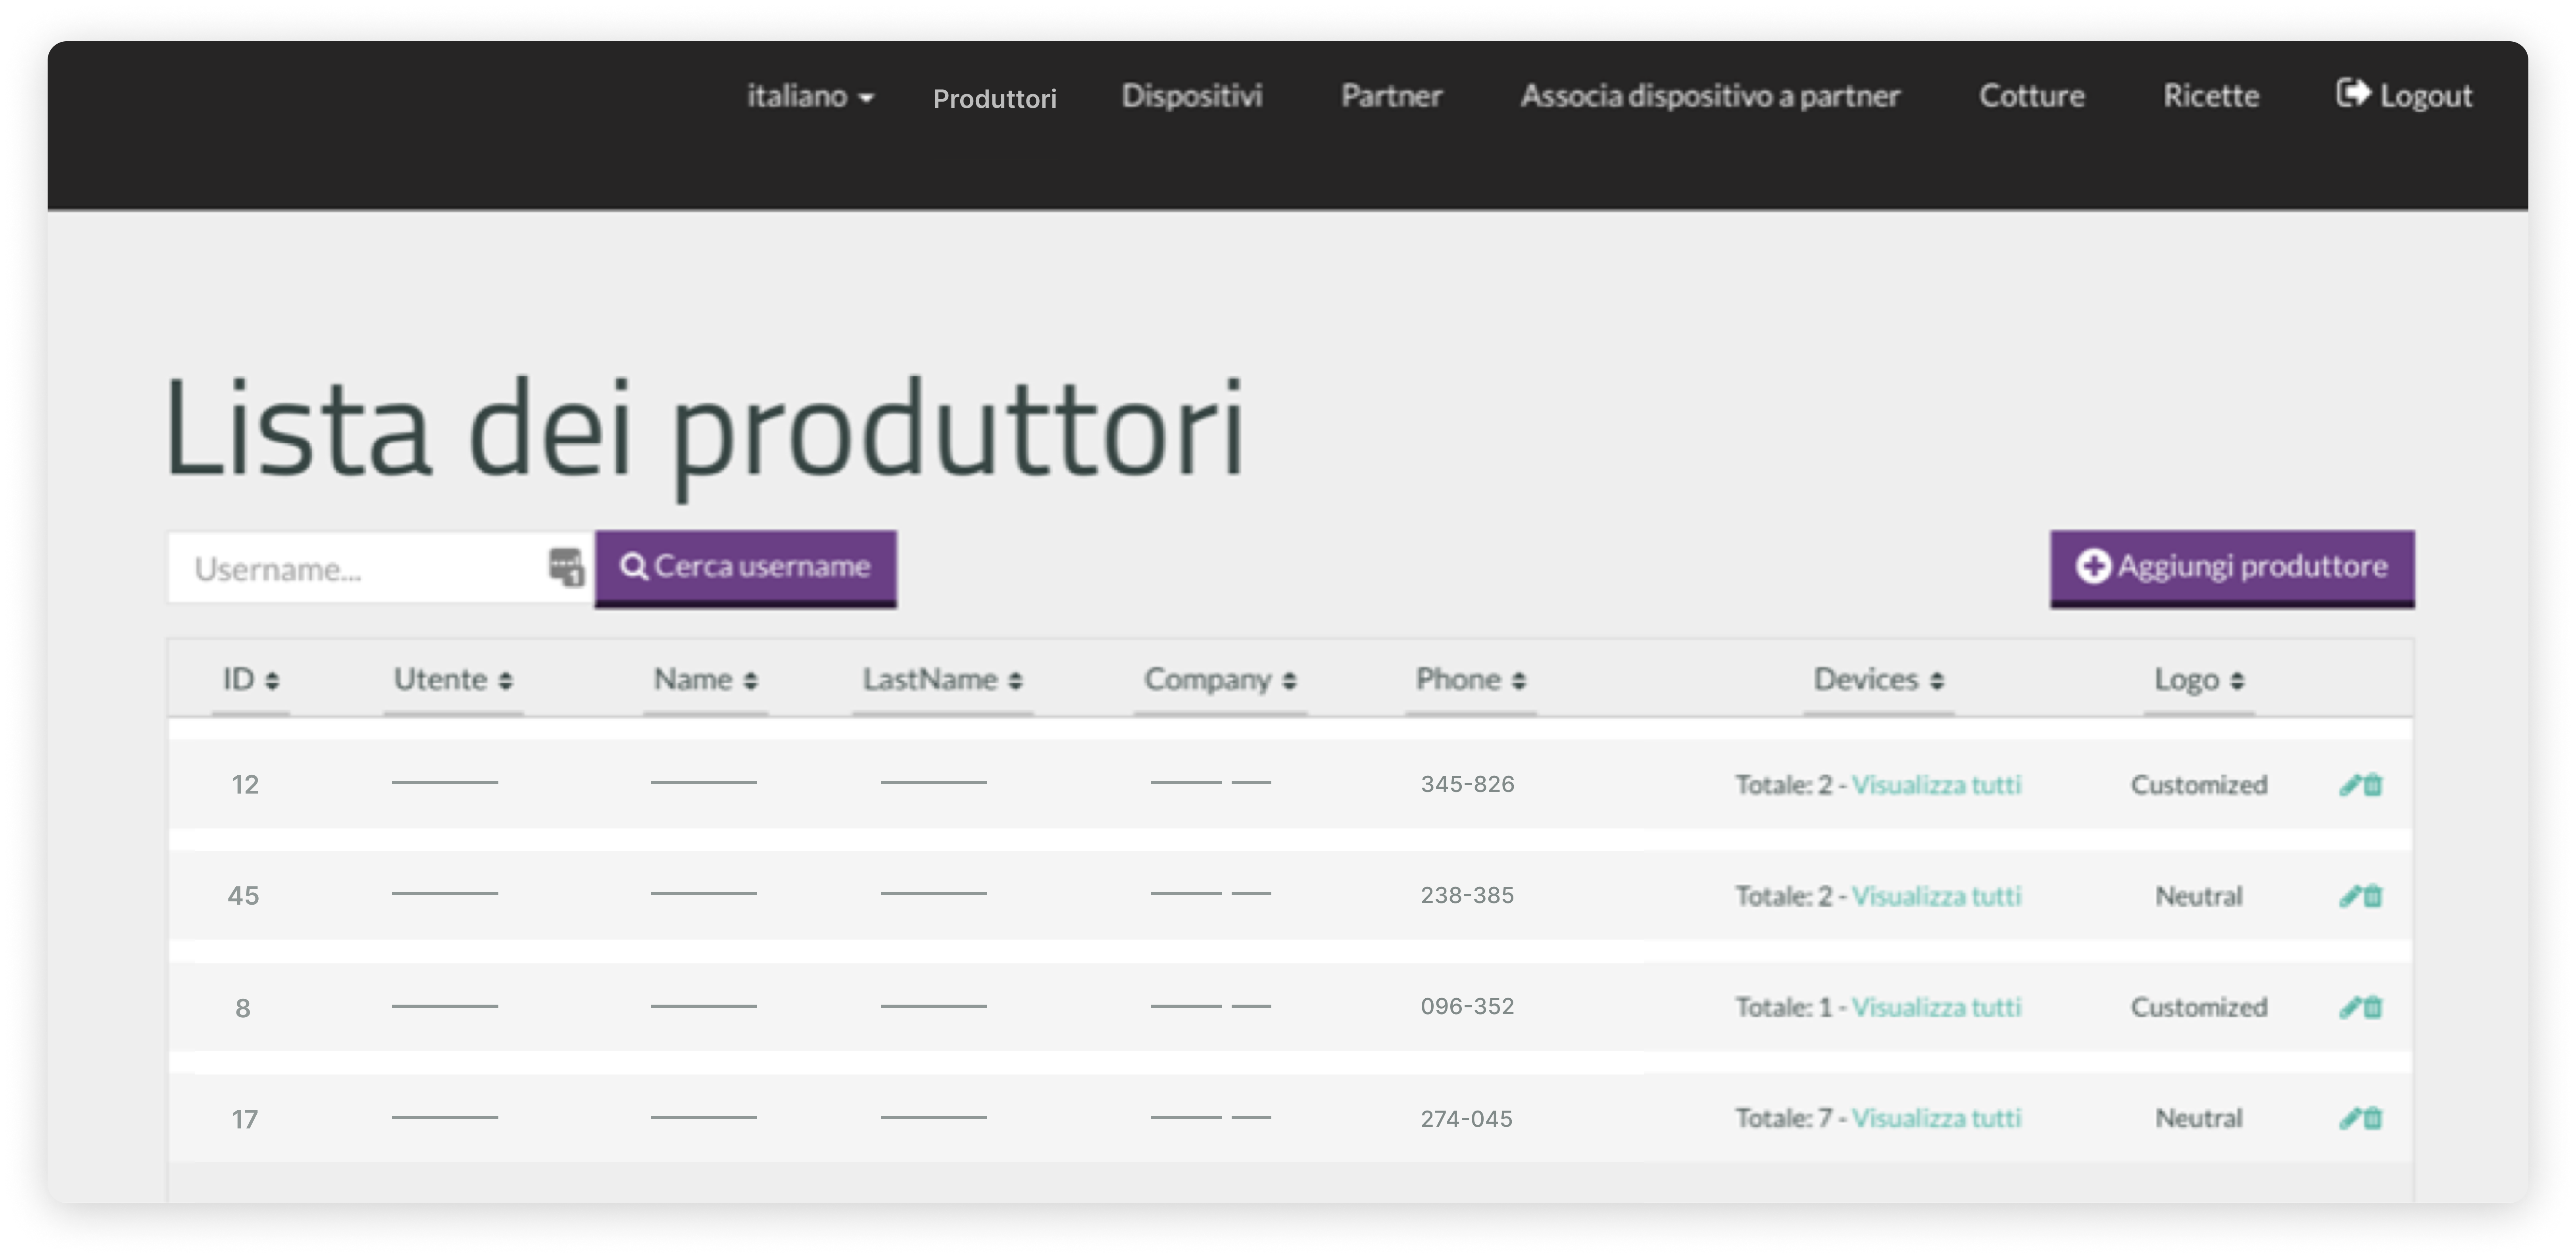2576x1257 pixels.
Task: Sort table by Company column arrows
Action: (1290, 681)
